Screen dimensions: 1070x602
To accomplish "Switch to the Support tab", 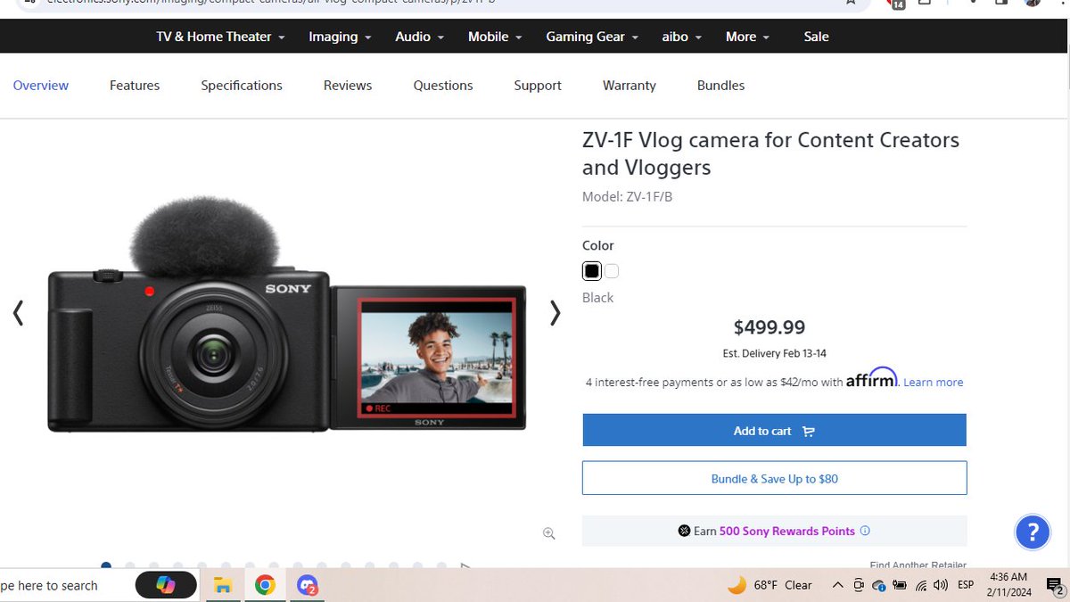I will coord(538,86).
